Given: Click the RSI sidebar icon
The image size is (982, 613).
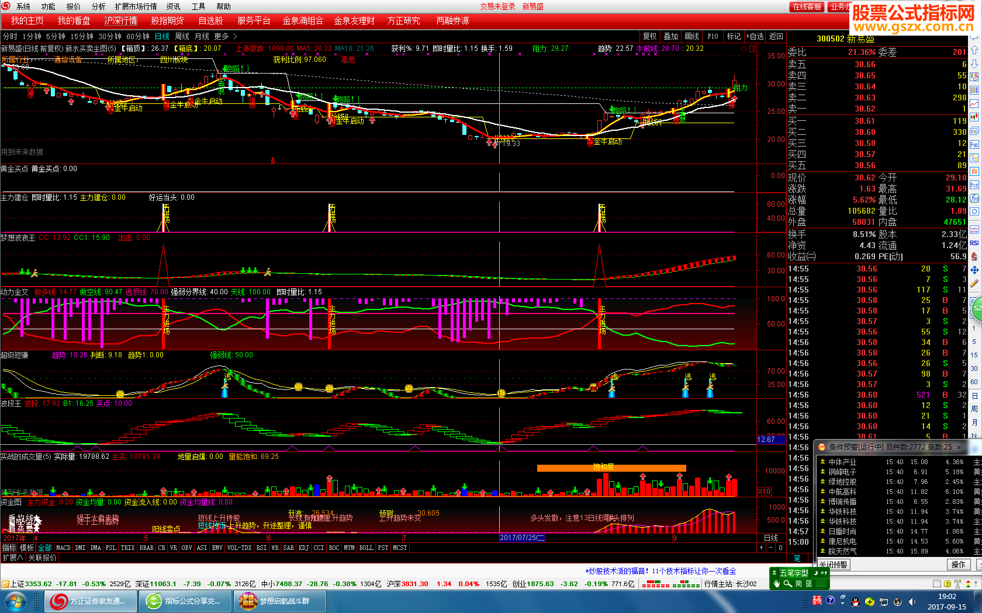Looking at the screenshot, I should tap(974, 243).
